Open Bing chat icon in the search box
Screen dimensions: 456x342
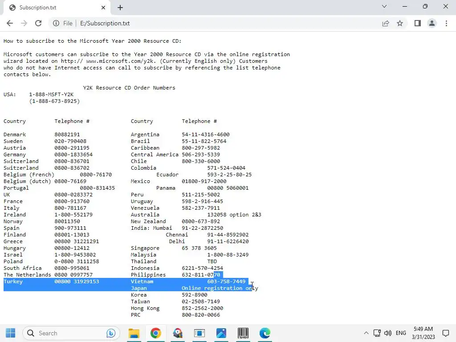111,333
